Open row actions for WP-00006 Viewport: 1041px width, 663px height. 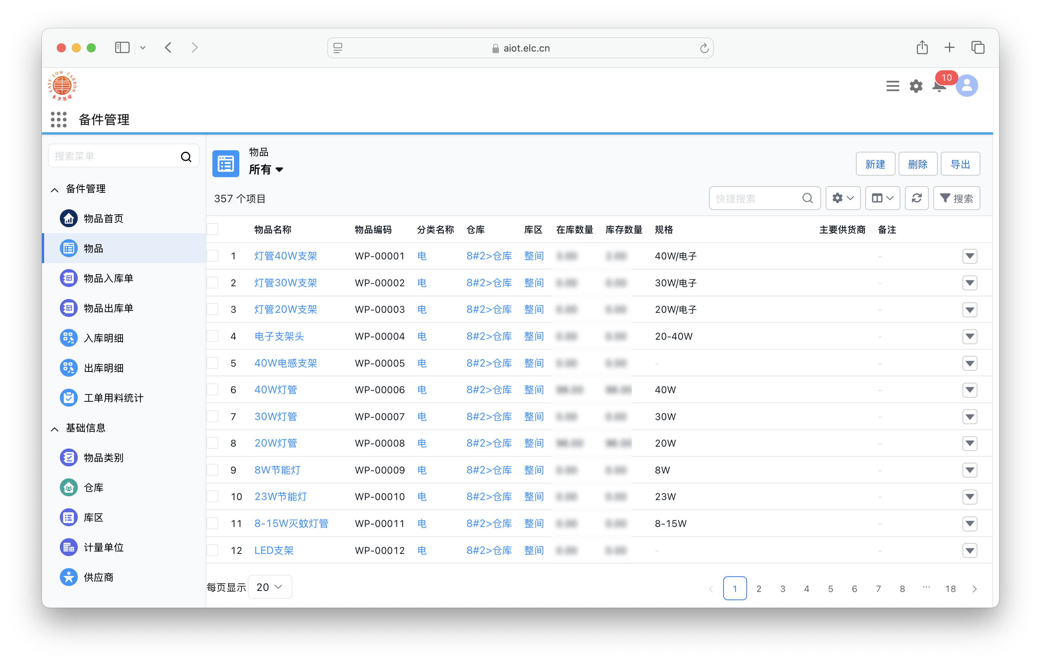970,390
